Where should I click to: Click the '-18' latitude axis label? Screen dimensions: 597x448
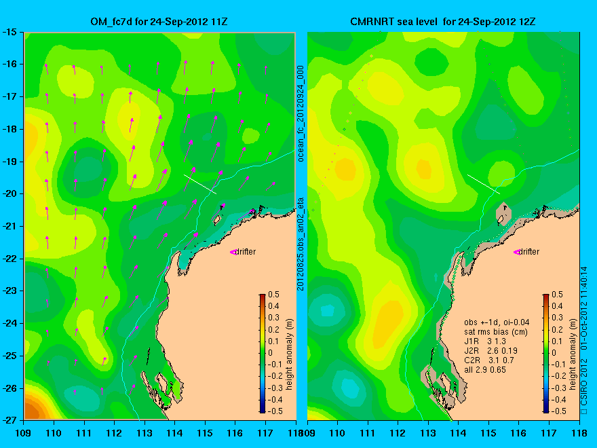(x=9, y=129)
